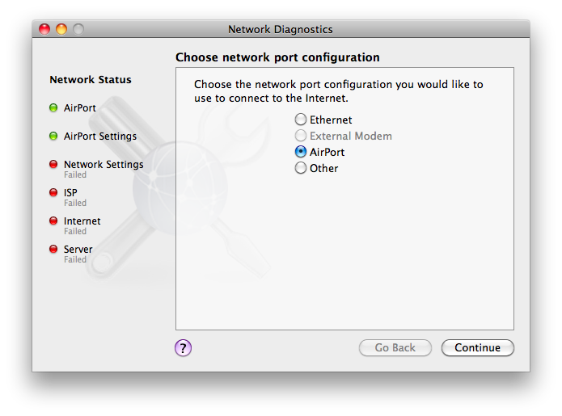Select the AirPort radio button
562x416 pixels.
pos(301,152)
